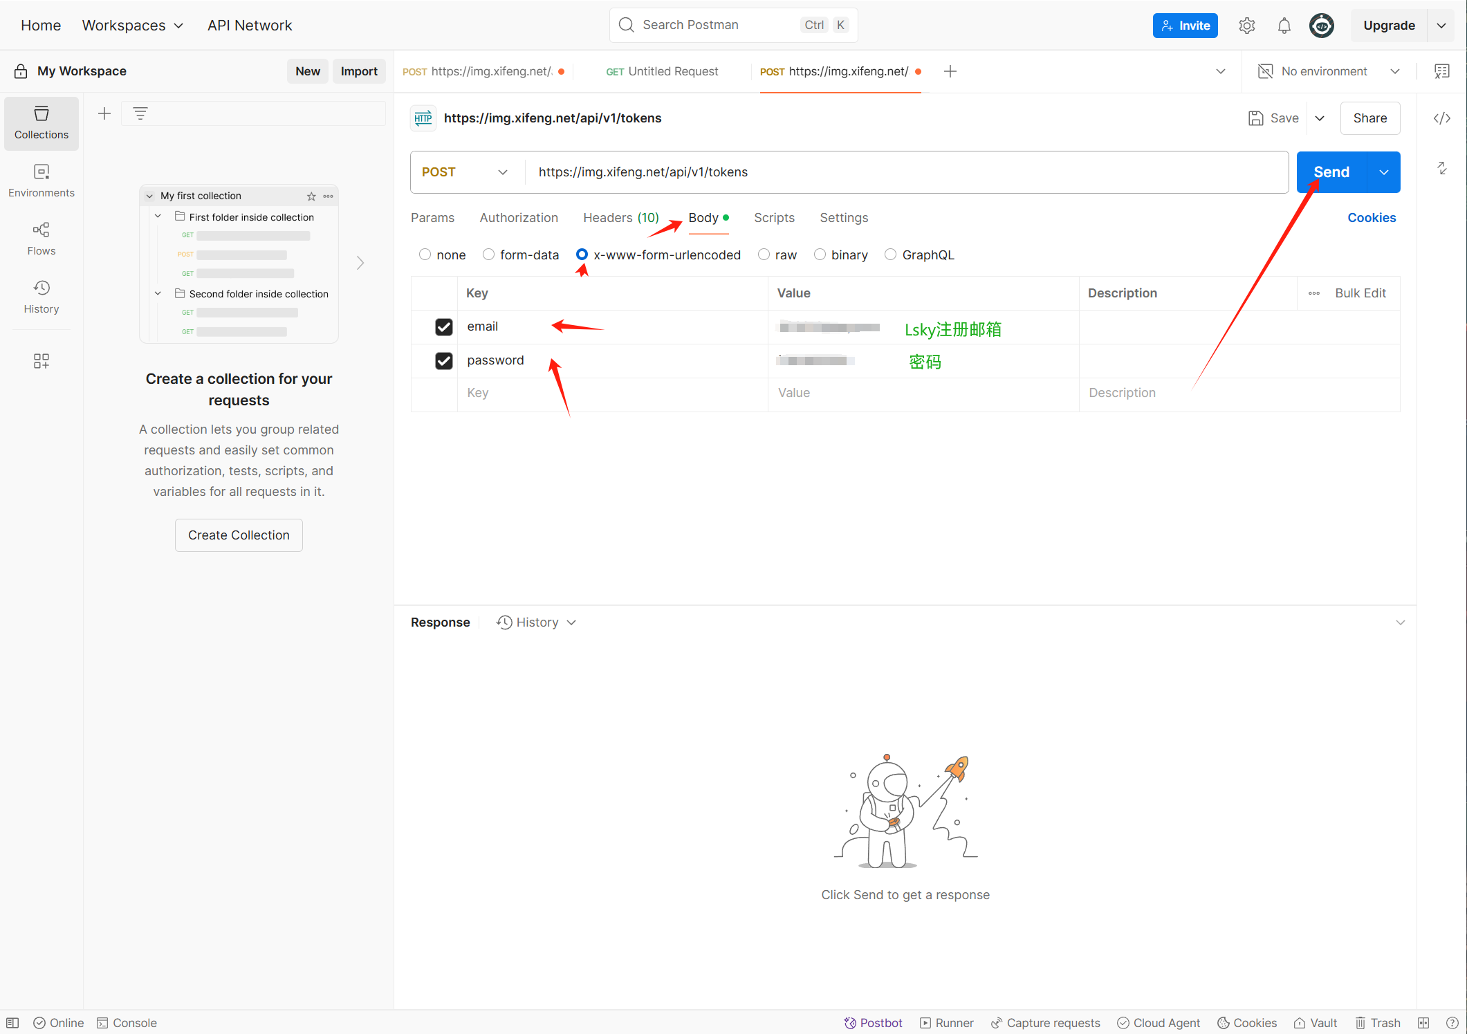Open Runner from status bar
Screen dimensions: 1467x1034
coord(947,1023)
